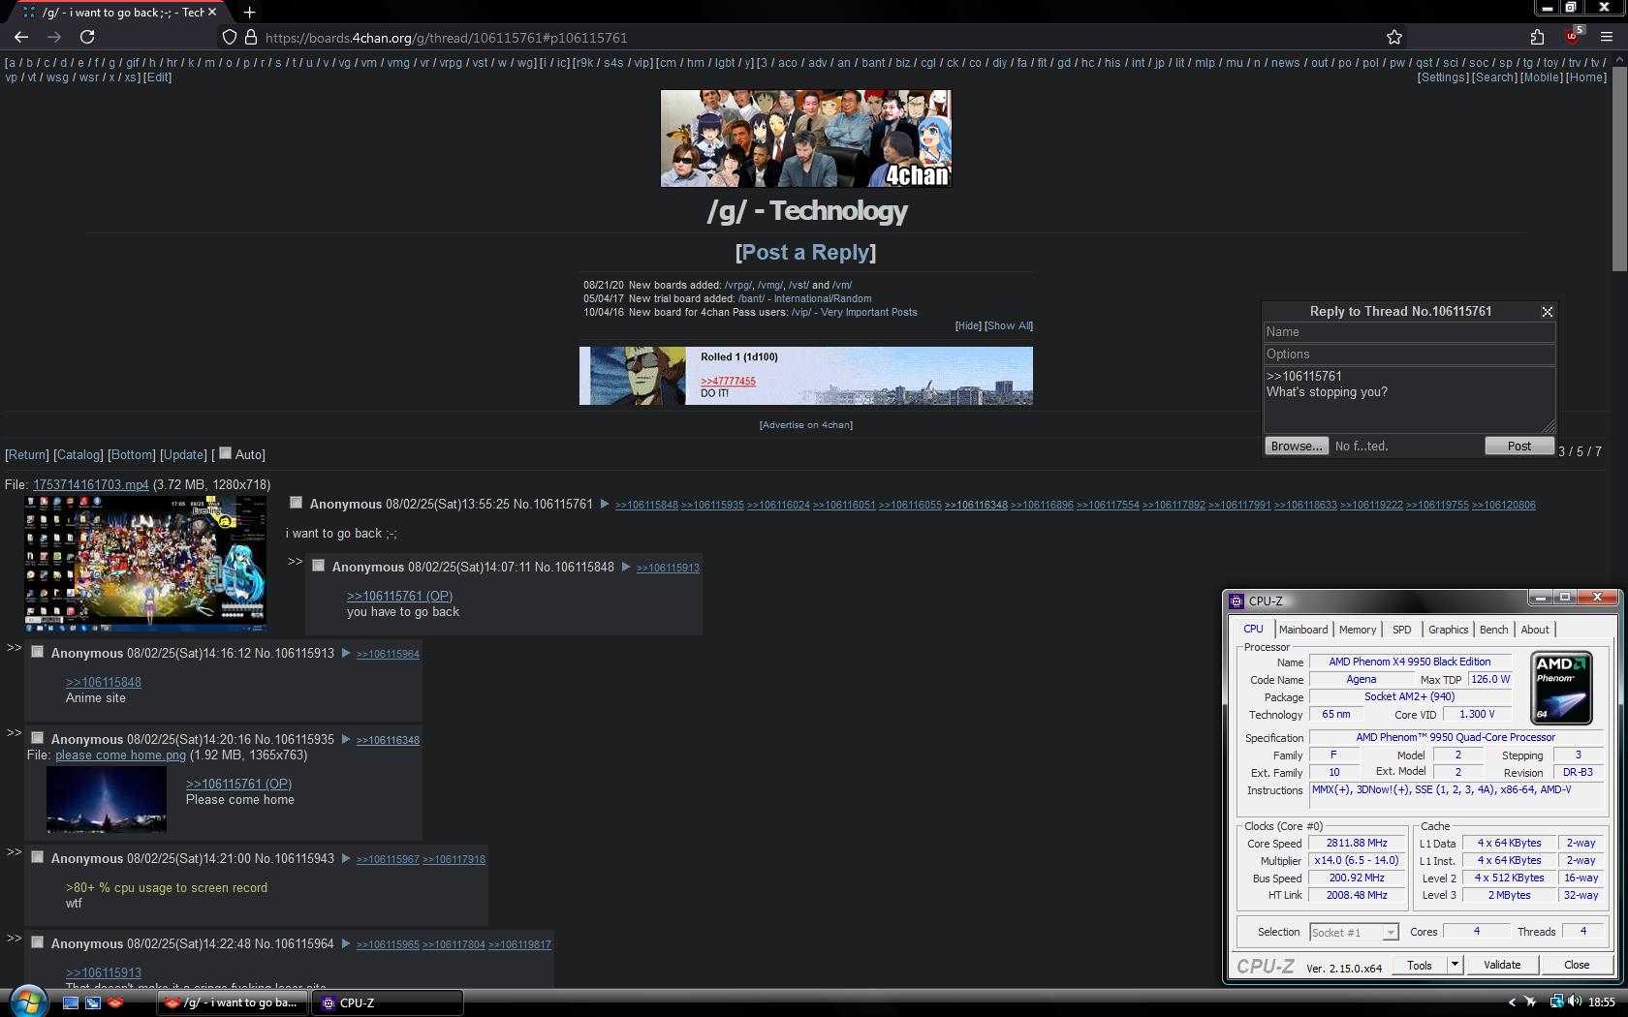Viewport: 1628px width, 1017px height.
Task: Click the Options field in reply box
Action: click(x=1409, y=354)
